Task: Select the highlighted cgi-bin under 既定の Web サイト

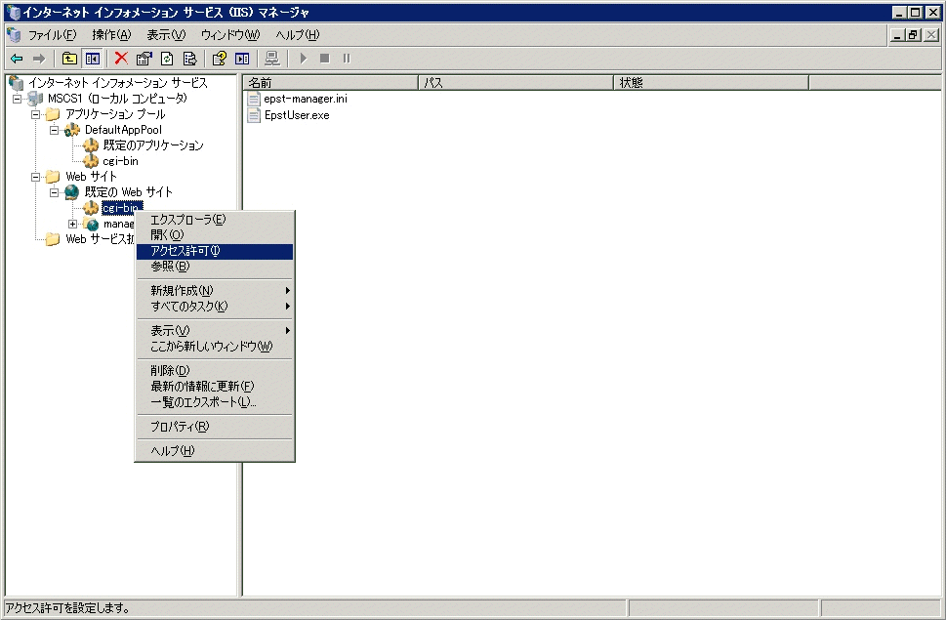Action: tap(122, 208)
